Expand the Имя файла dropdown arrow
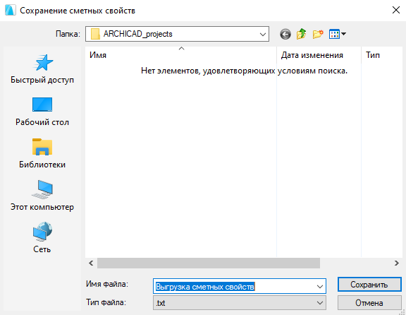 [320, 287]
